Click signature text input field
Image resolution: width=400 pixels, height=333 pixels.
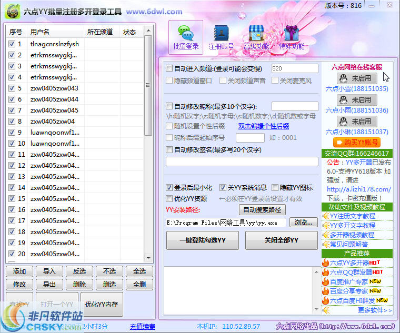pyautogui.click(x=242, y=162)
